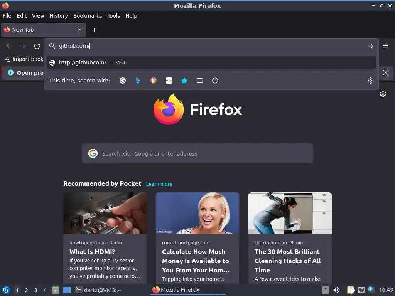Open new tab personalize gear icon

tap(383, 94)
